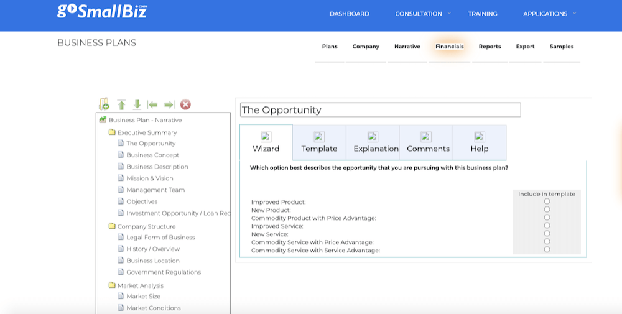Image resolution: width=622 pixels, height=314 pixels.
Task: Switch to the Template tab
Action: (x=319, y=142)
